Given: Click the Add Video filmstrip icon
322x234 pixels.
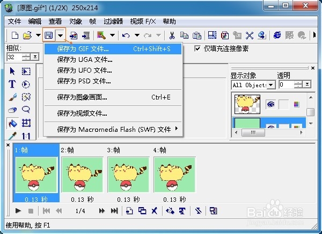Looking at the screenshot, I should [86, 36].
